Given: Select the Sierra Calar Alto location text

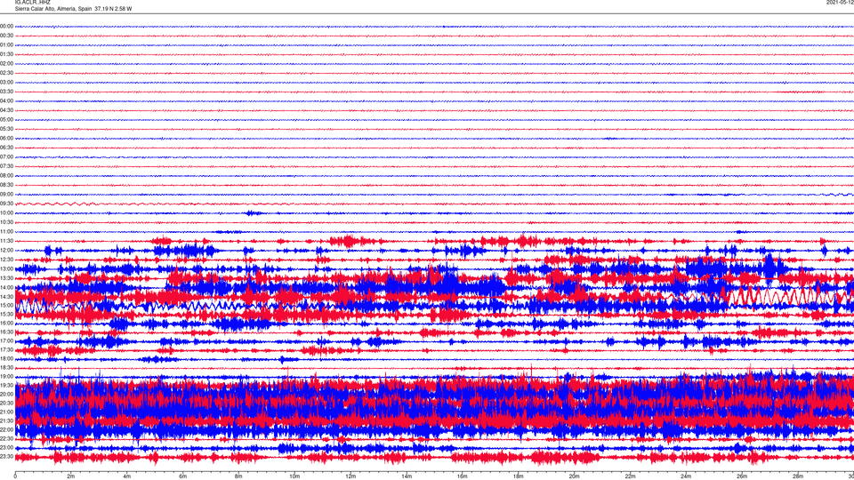Looking at the screenshot, I should [73, 9].
